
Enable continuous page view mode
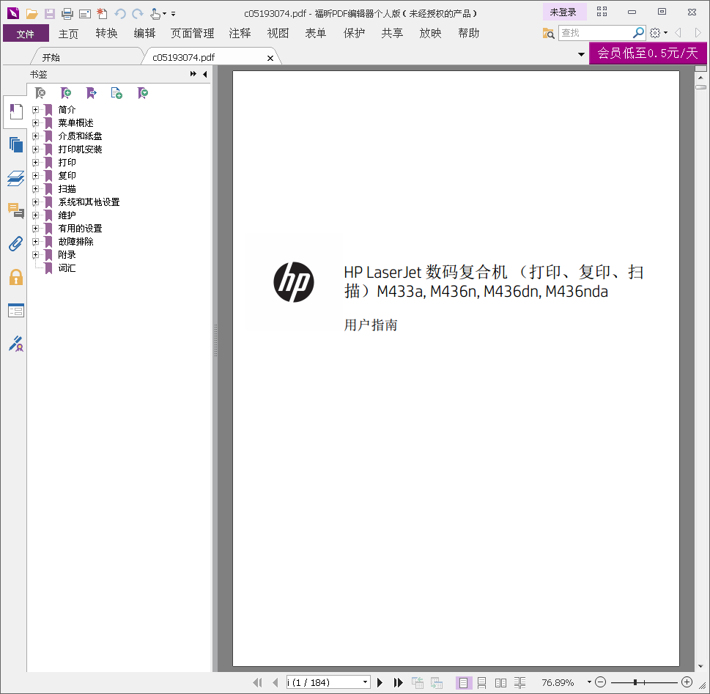point(482,683)
